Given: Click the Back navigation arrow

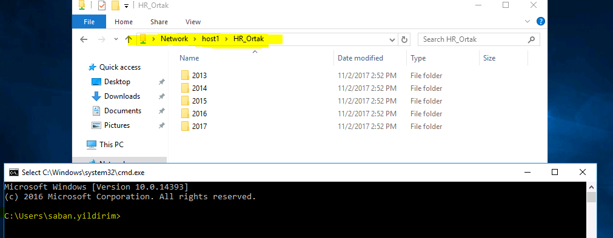Looking at the screenshot, I should point(84,39).
